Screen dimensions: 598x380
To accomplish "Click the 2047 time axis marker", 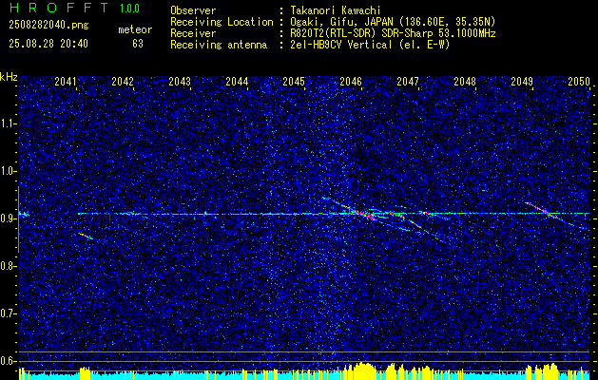I will 408,81.
